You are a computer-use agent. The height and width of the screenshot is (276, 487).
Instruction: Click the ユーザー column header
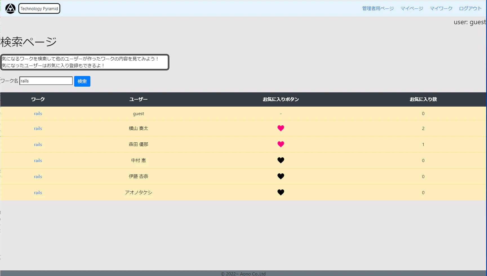138,99
